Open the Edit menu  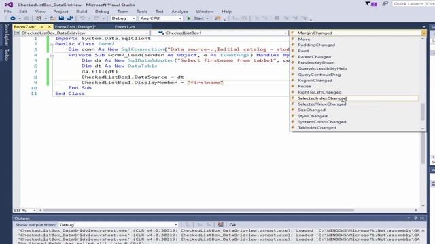point(23,12)
